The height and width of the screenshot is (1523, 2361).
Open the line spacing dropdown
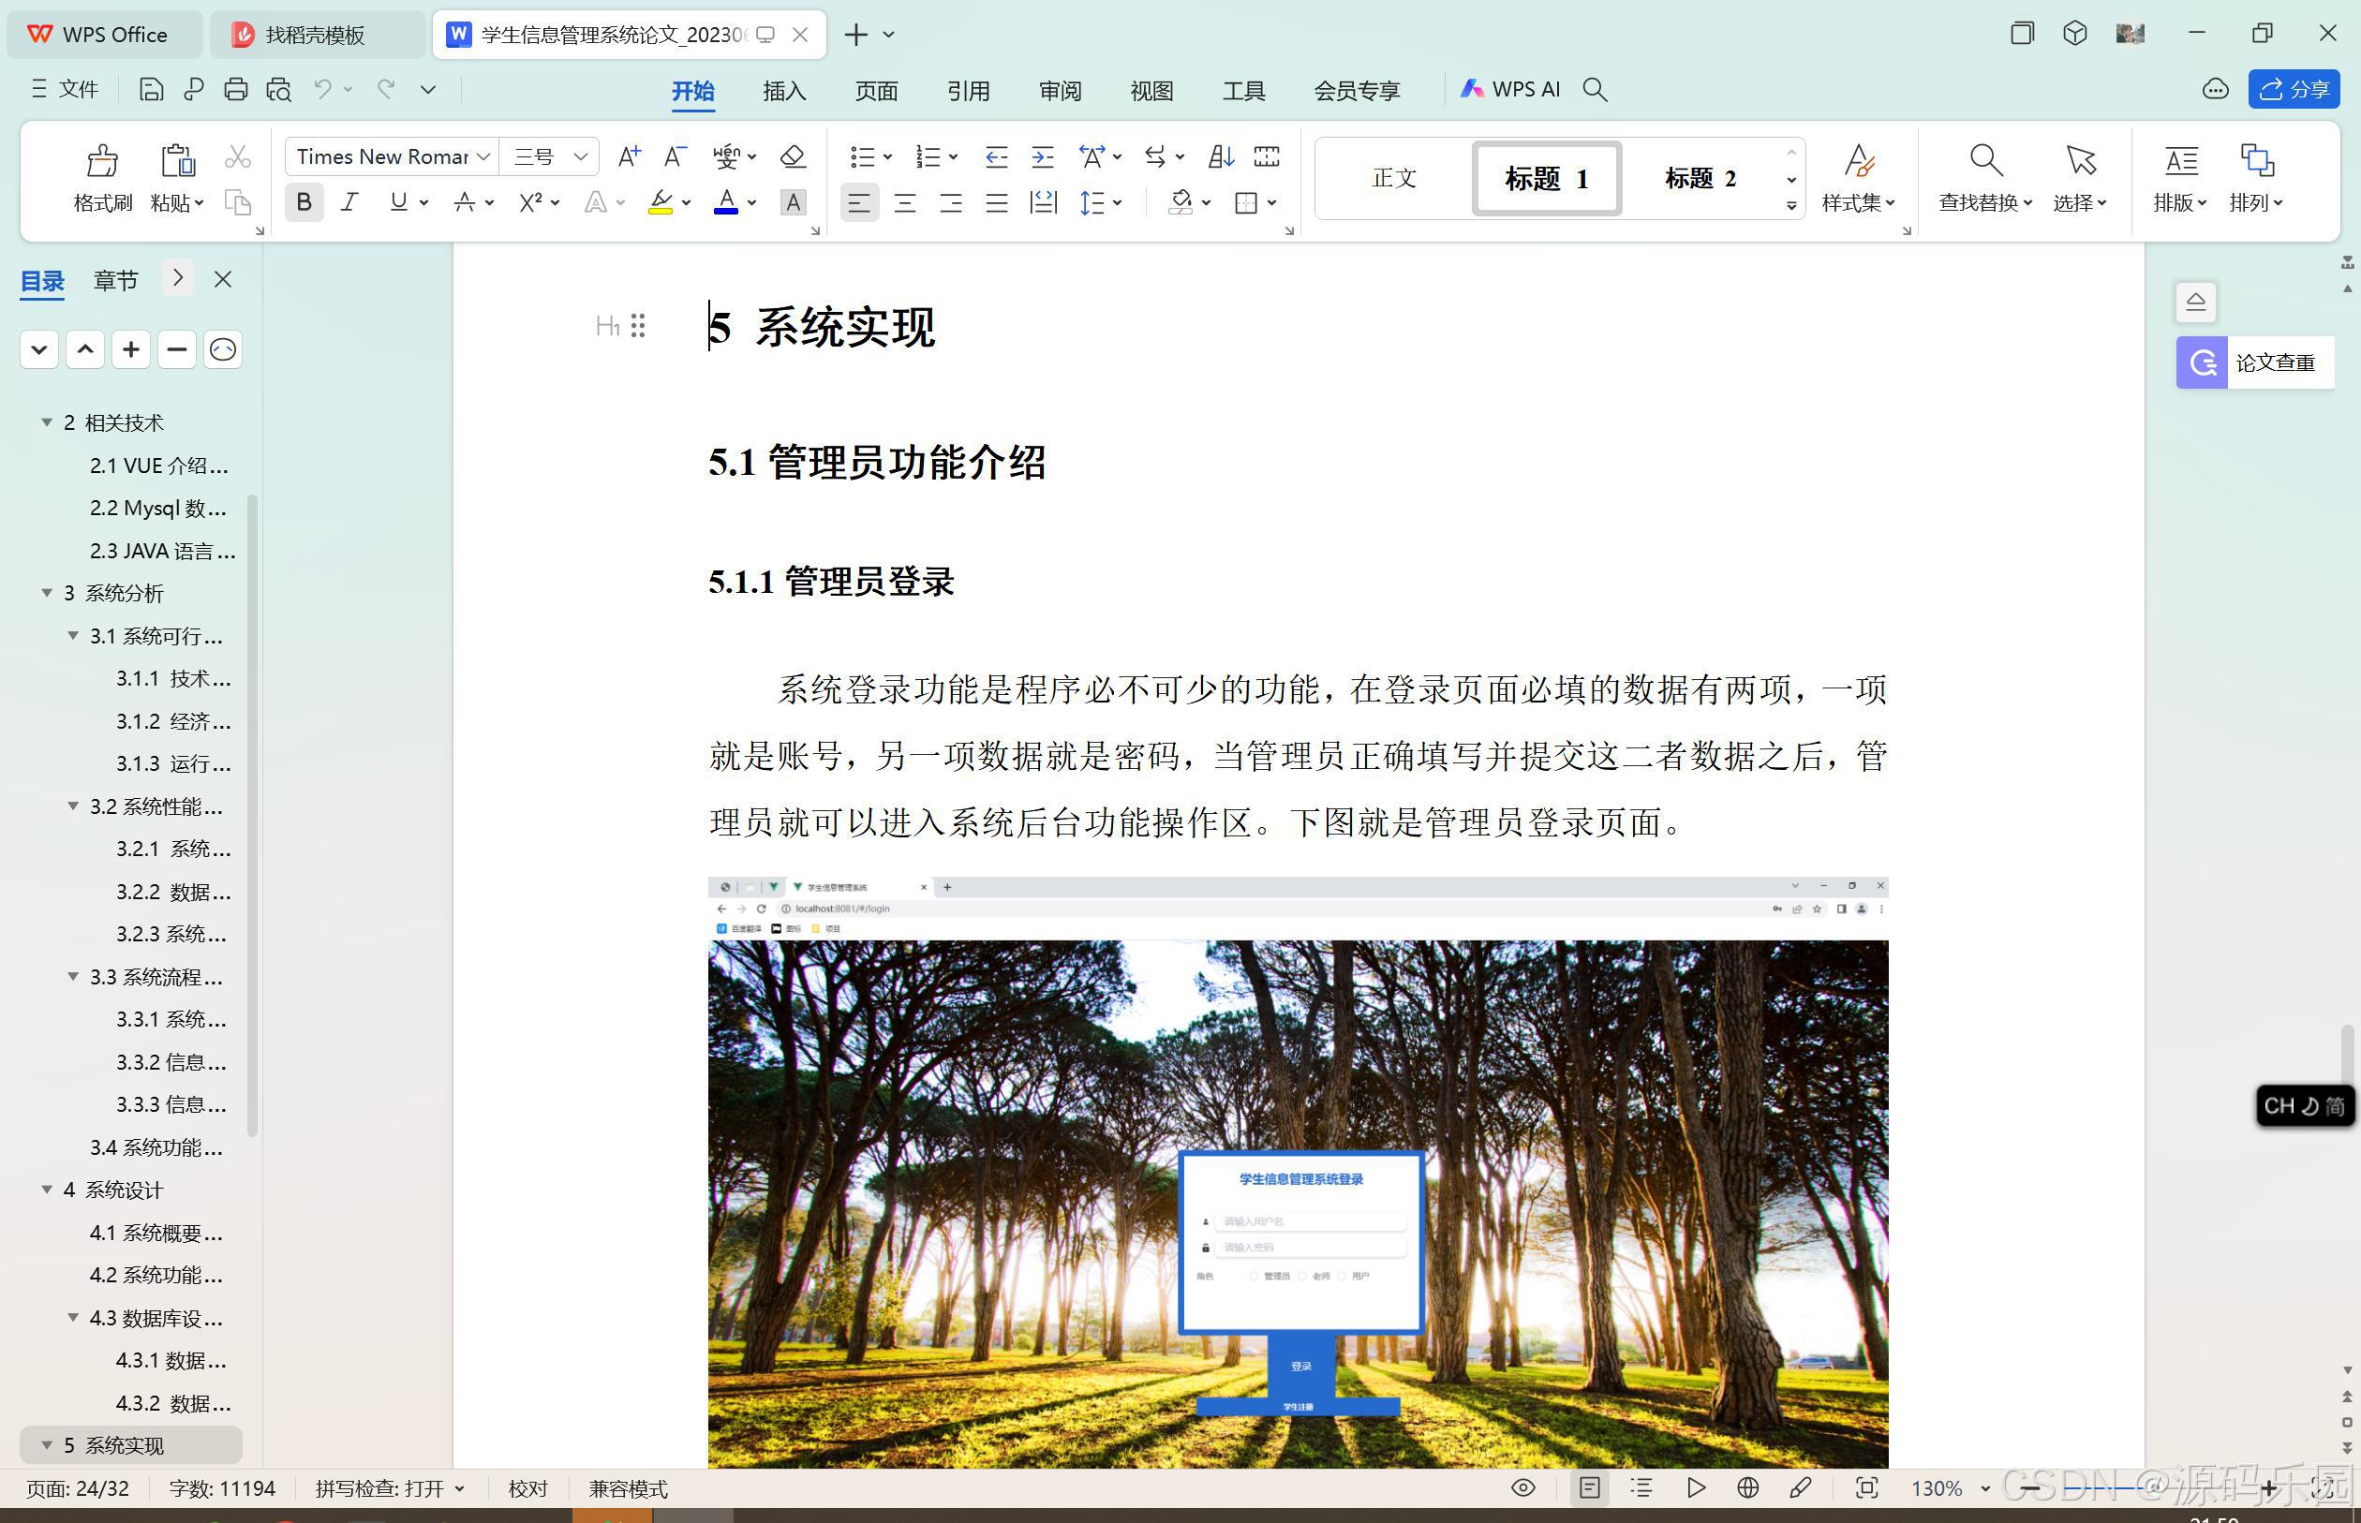pos(1096,202)
